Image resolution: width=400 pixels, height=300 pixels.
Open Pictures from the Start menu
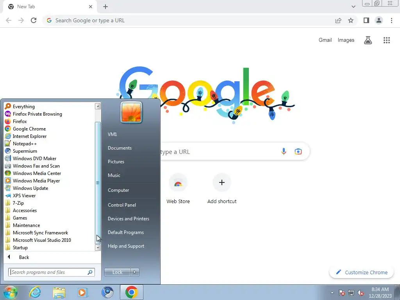tap(116, 161)
